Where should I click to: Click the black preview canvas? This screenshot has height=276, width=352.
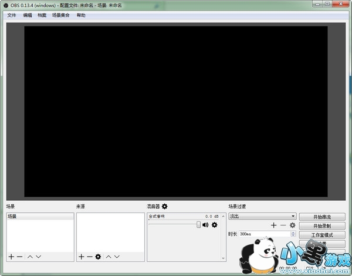[176, 112]
